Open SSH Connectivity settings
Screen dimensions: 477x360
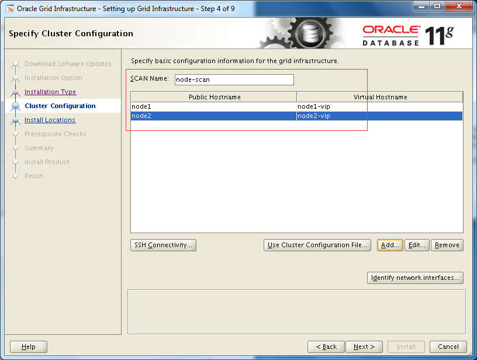click(x=163, y=245)
